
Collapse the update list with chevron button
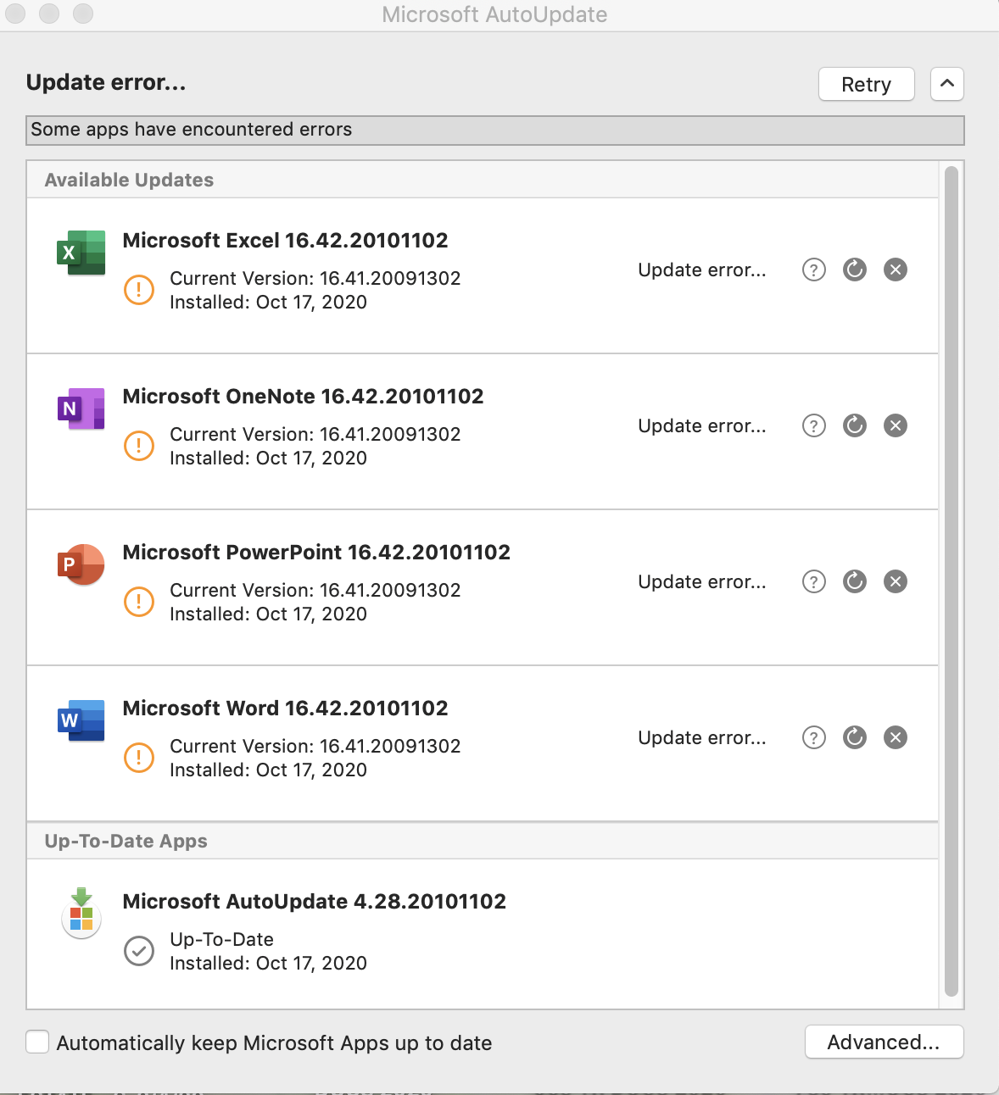[947, 84]
